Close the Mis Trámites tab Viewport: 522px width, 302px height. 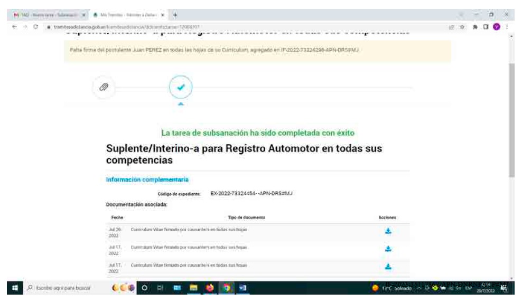pyautogui.click(x=162, y=15)
